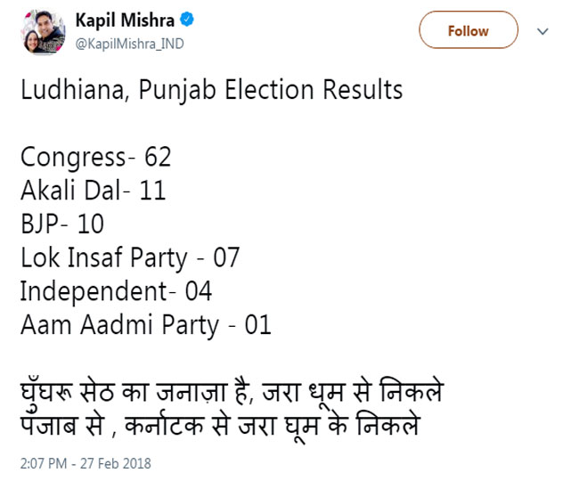Click the Hindi line starting with घुँघरू सेठ

coord(232,392)
